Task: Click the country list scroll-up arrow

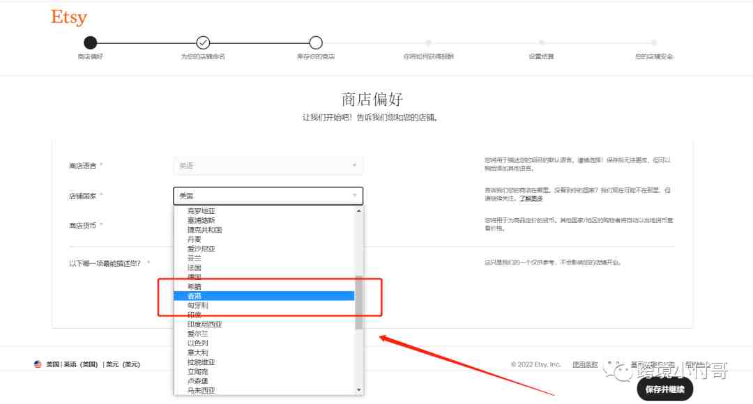Action: click(x=359, y=210)
